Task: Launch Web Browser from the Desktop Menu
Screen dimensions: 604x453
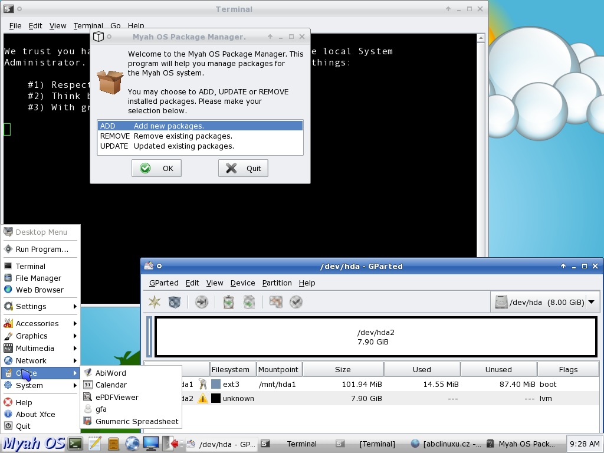Action: [41, 290]
